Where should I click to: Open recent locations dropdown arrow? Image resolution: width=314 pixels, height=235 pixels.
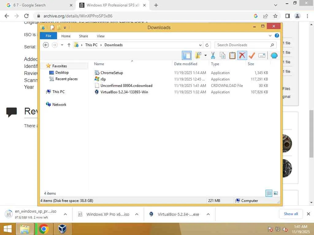62,45
